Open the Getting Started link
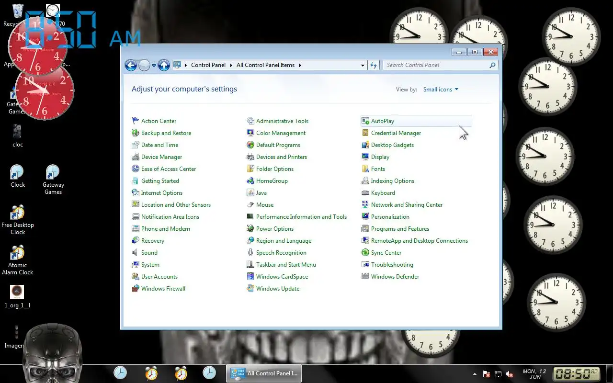The width and height of the screenshot is (613, 383). pyautogui.click(x=160, y=181)
